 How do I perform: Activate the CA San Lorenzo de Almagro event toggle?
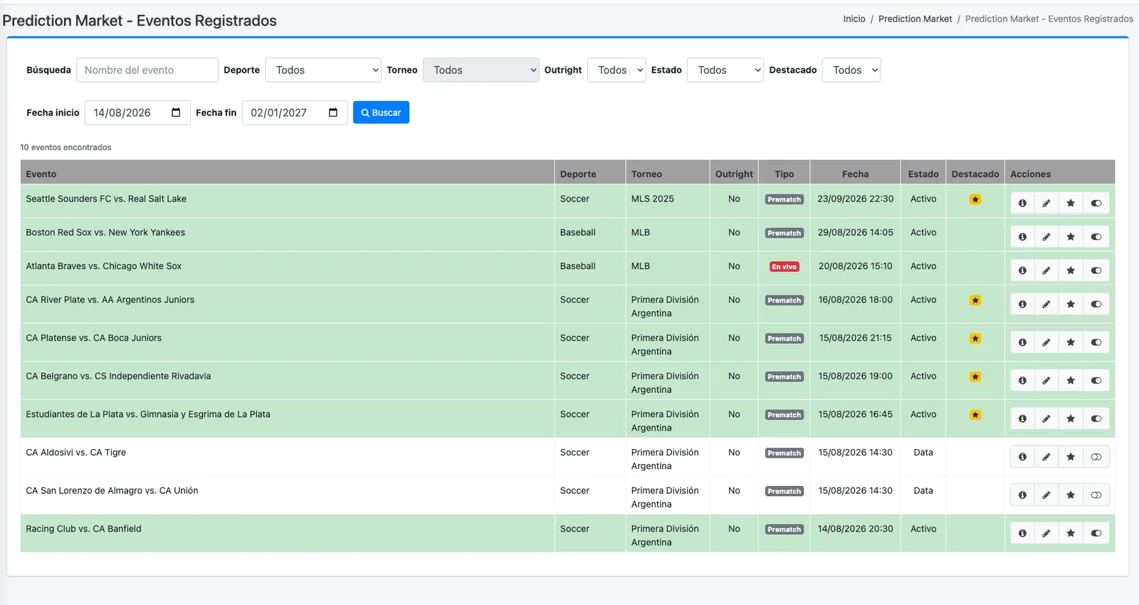pyautogui.click(x=1096, y=495)
